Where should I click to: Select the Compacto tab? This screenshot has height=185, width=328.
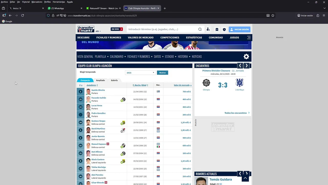coord(85,80)
